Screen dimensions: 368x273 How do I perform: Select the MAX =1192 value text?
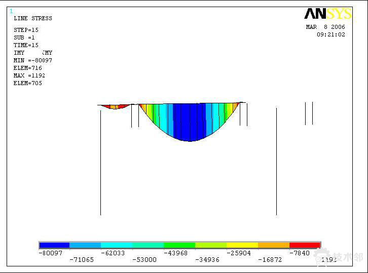pos(29,75)
